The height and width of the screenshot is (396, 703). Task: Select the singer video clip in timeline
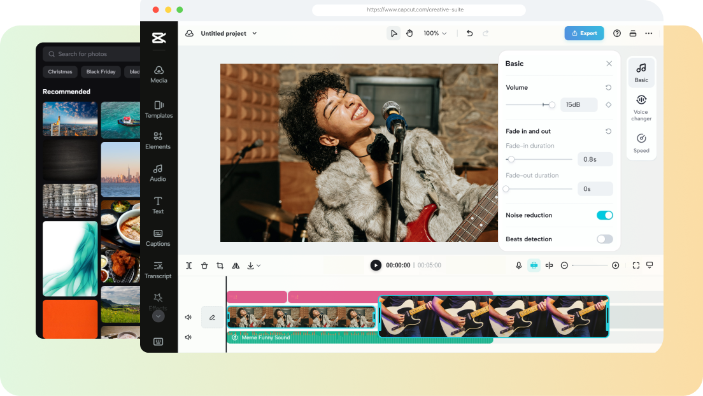[x=301, y=317]
